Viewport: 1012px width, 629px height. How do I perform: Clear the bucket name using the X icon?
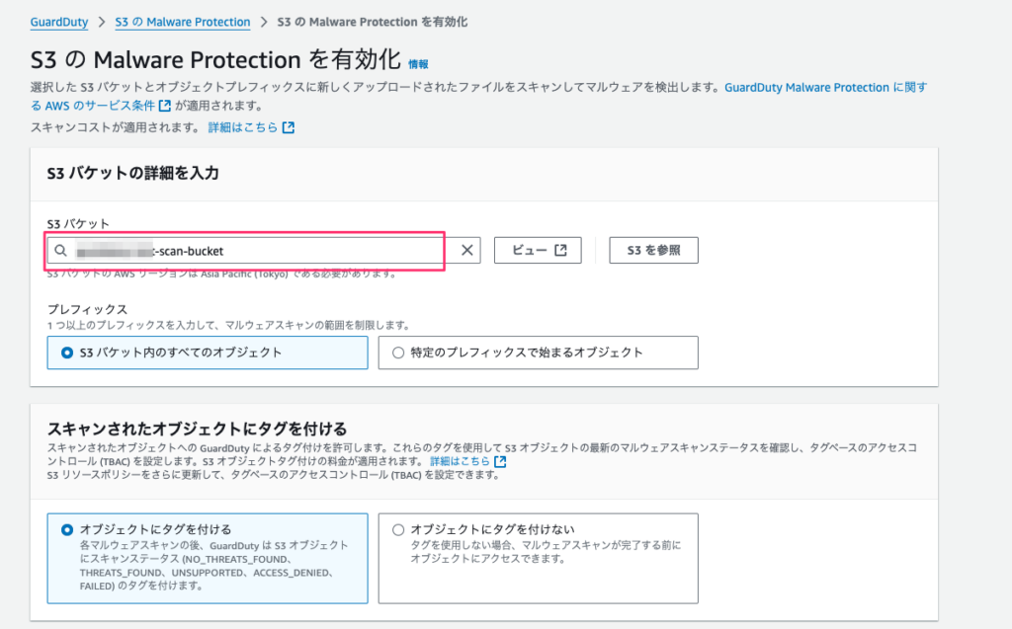[466, 249]
